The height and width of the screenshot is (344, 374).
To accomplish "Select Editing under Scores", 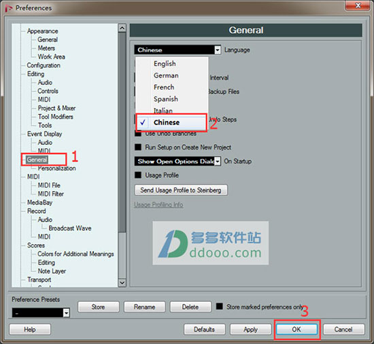I will coord(46,262).
